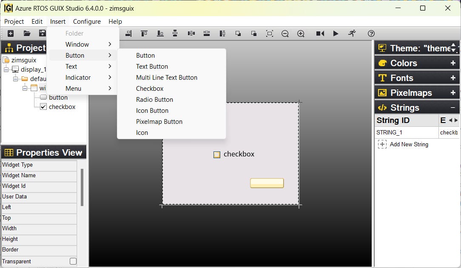Insert an Icon Button widget

[171, 111]
